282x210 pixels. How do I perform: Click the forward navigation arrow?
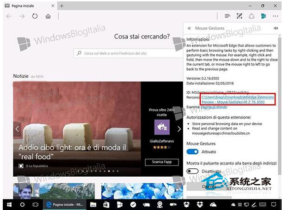22,16
